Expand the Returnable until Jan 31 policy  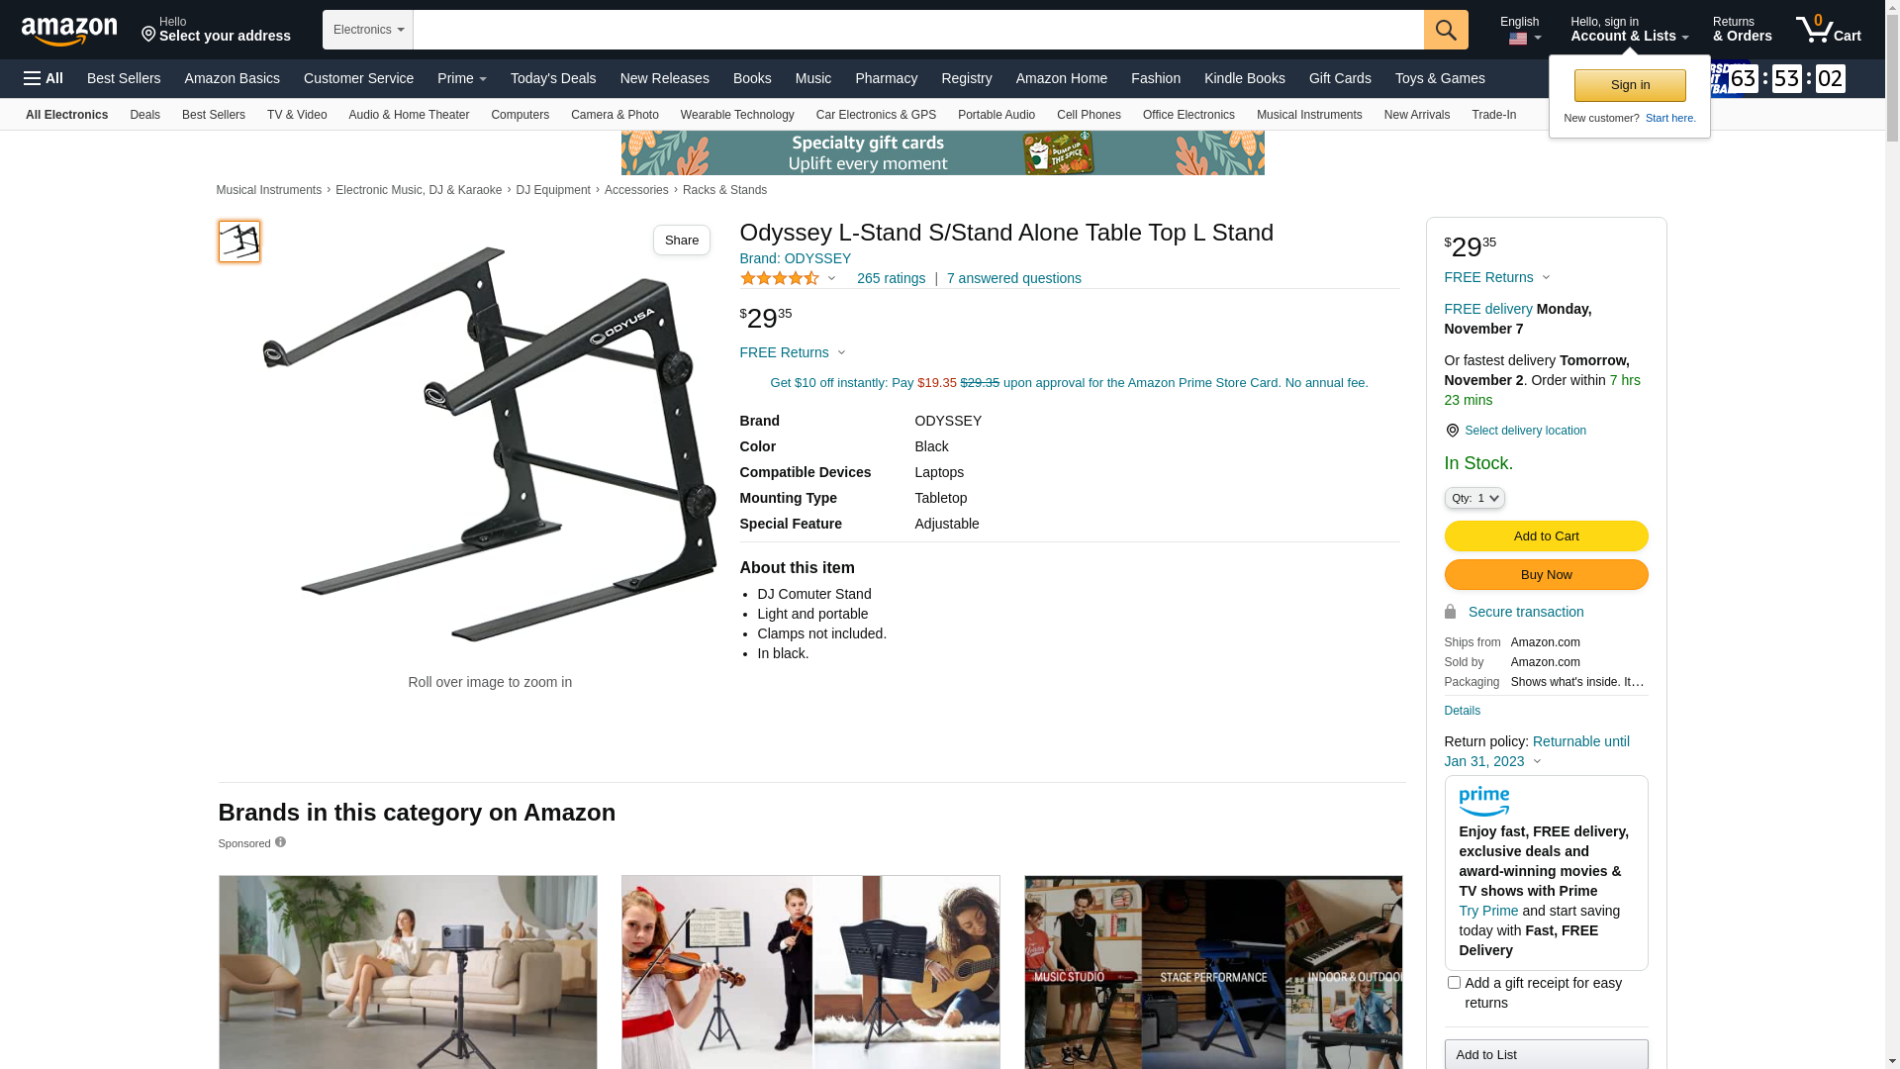pyautogui.click(x=1537, y=751)
